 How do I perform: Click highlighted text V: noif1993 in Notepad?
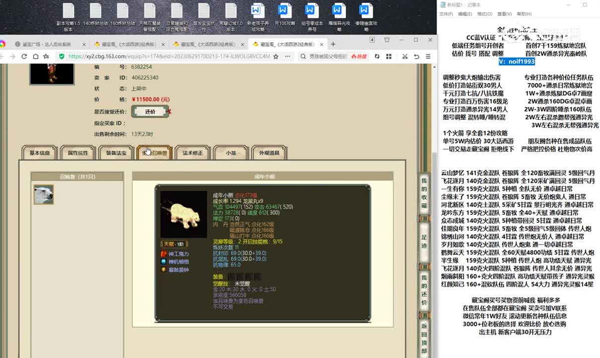tap(517, 62)
